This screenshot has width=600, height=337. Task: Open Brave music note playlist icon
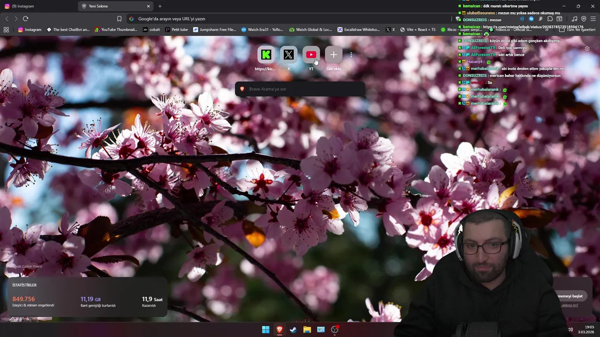click(x=575, y=19)
